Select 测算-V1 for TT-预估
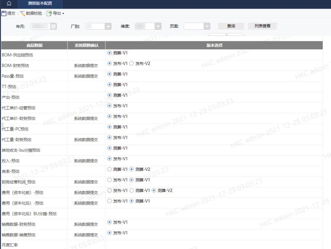Viewport: 331px width, 249px height. click(109, 84)
